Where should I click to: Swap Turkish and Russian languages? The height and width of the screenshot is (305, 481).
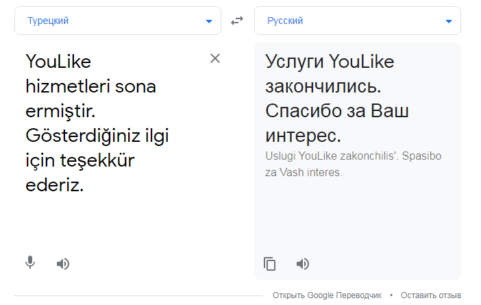coord(237,21)
